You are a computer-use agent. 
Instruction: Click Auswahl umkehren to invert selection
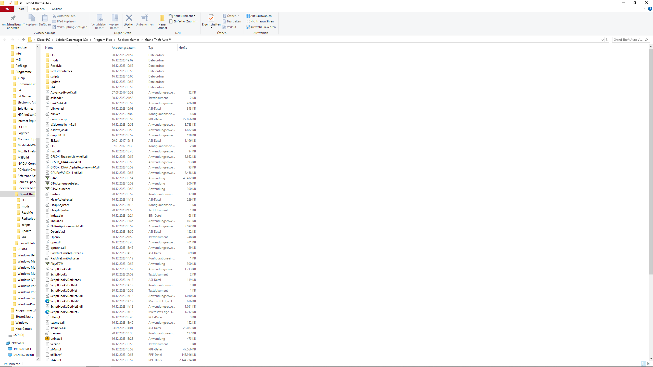pyautogui.click(x=260, y=27)
